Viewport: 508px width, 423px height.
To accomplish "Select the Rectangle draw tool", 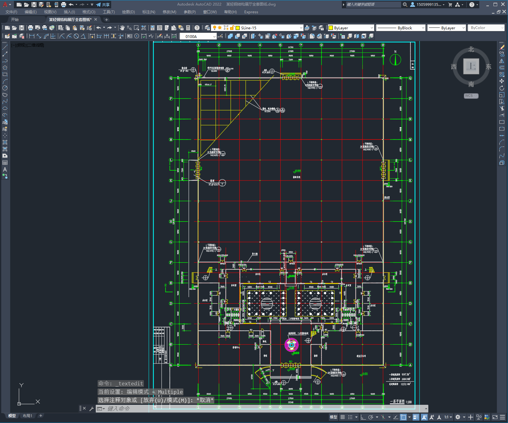I will coord(5,74).
